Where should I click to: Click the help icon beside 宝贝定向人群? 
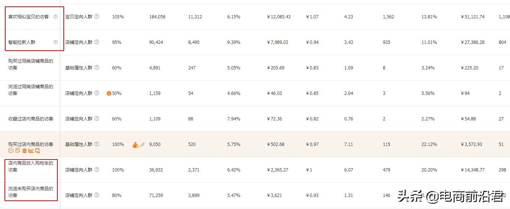(x=97, y=17)
